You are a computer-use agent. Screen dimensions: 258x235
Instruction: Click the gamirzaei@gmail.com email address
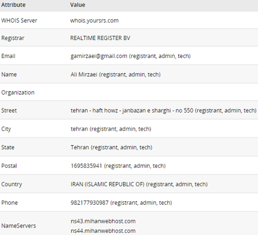pos(99,56)
